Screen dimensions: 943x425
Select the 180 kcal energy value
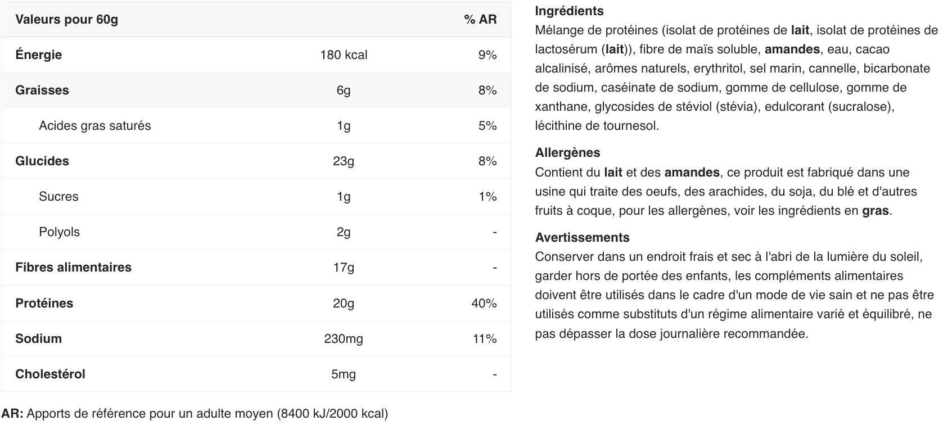(x=344, y=55)
